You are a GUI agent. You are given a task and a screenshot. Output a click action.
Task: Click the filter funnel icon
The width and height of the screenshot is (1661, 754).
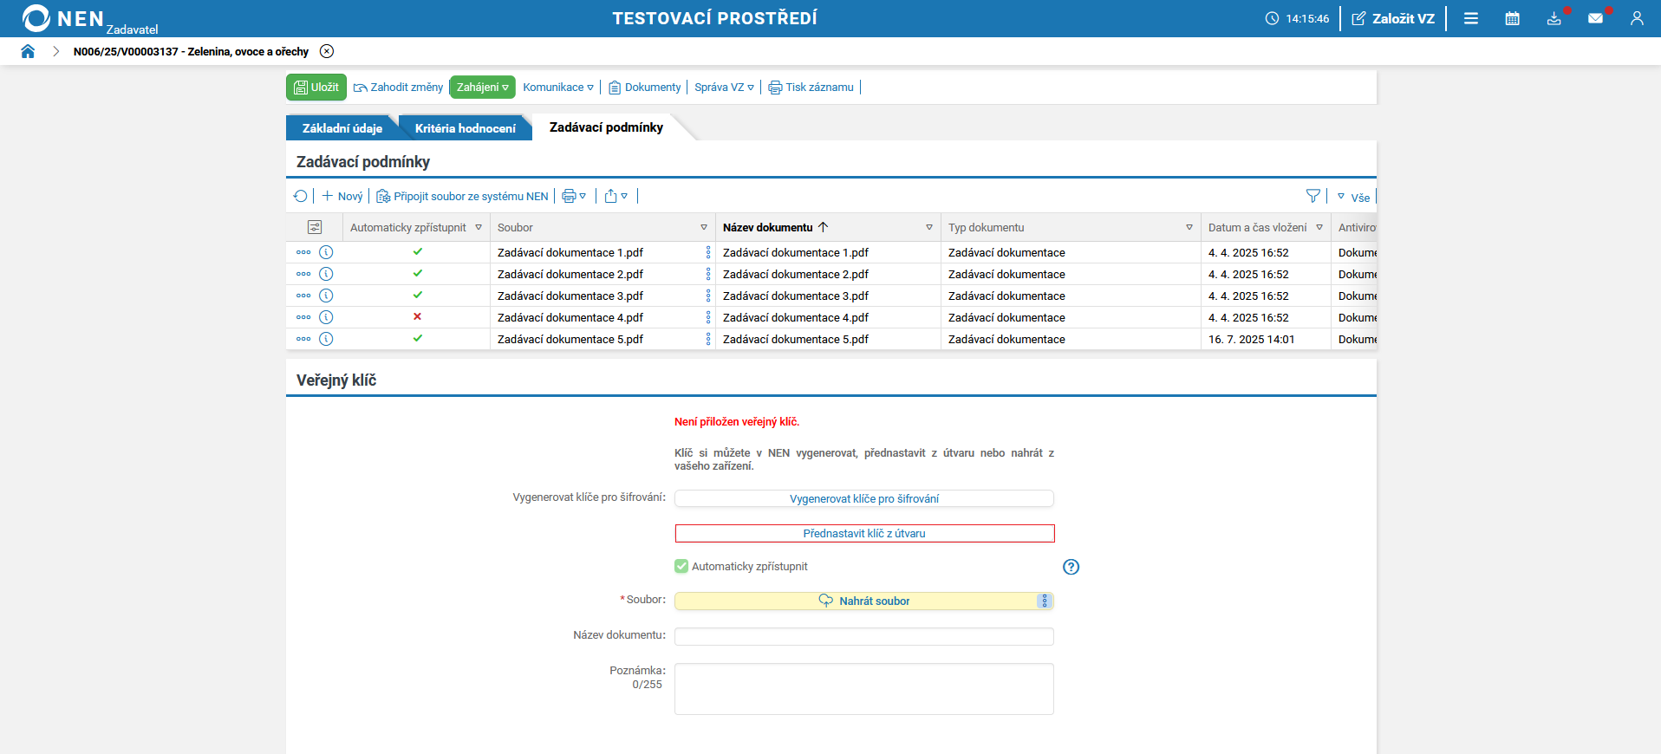[1313, 197]
